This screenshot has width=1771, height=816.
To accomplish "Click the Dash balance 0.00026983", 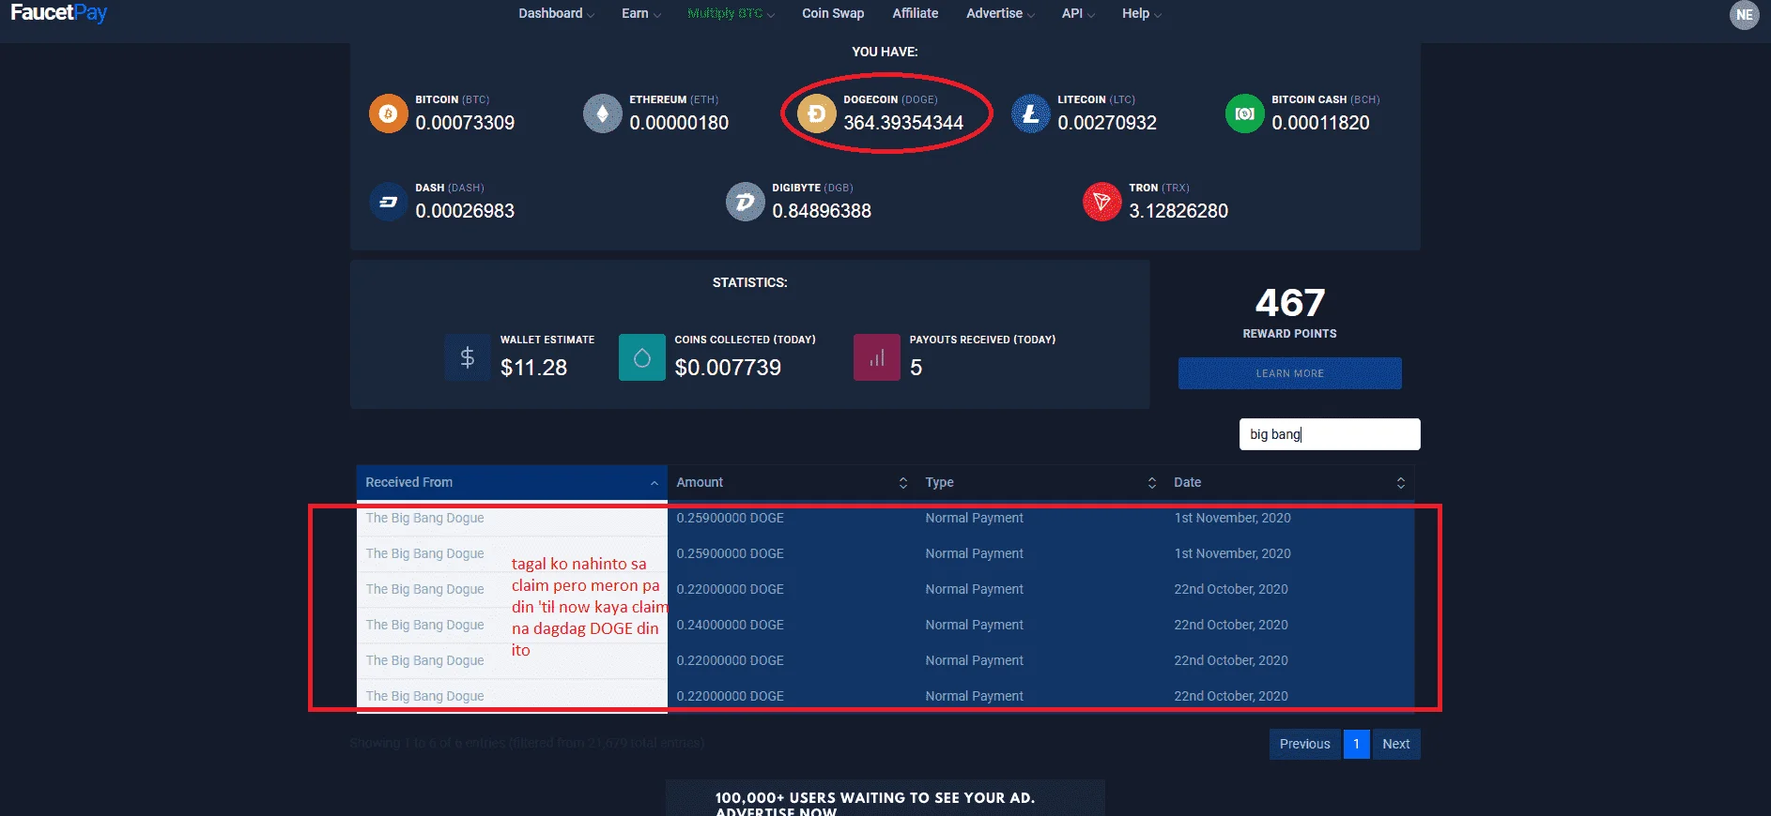I will 465,211.
